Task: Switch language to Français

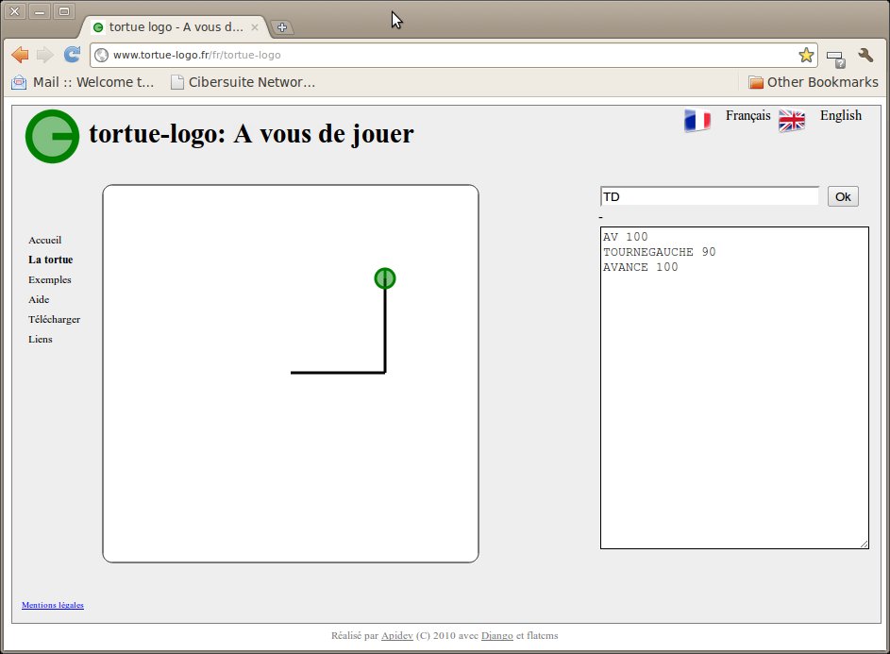Action: click(747, 116)
